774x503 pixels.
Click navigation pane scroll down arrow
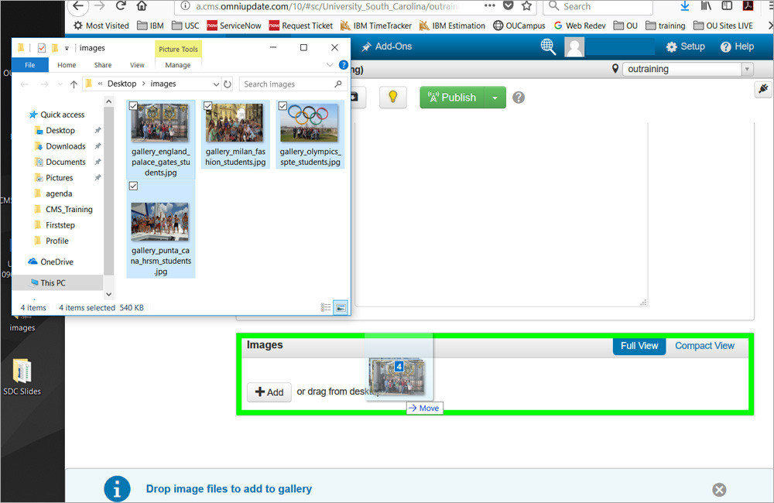pyautogui.click(x=108, y=294)
